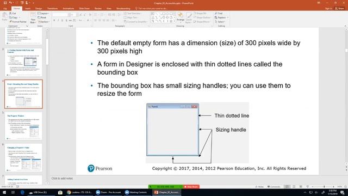
Task: Switch to the Insert ribbon tab
Action: point(28,9)
